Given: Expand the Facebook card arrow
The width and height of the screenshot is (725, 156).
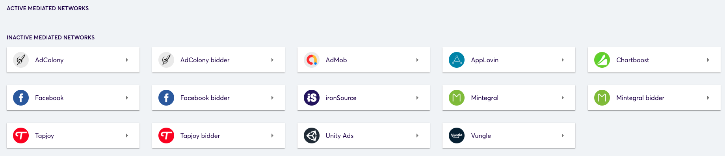Looking at the screenshot, I should [x=127, y=98].
